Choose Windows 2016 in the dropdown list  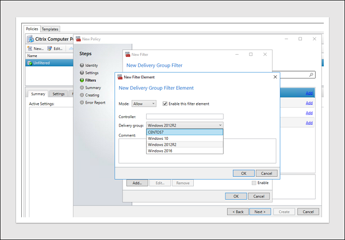click(184, 151)
